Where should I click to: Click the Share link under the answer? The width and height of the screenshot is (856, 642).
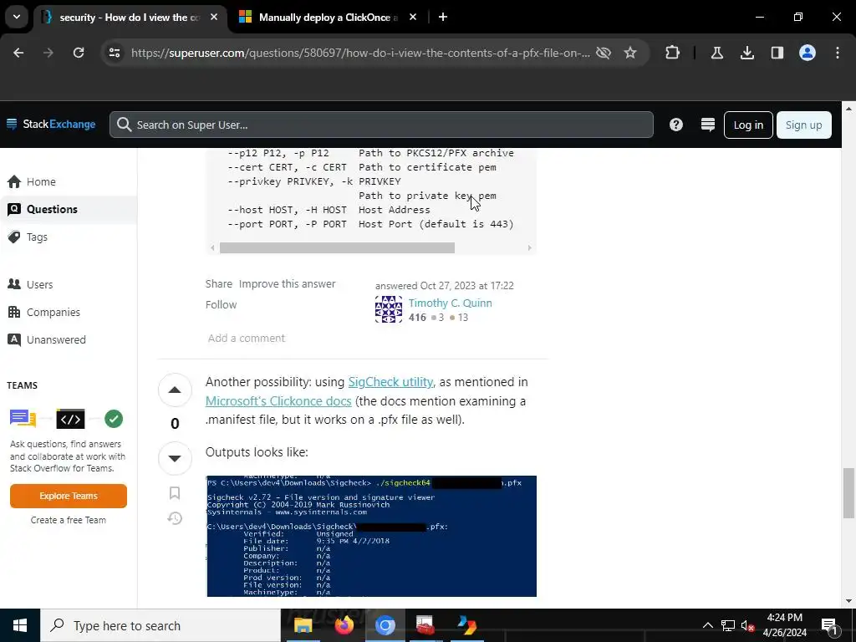point(219,284)
